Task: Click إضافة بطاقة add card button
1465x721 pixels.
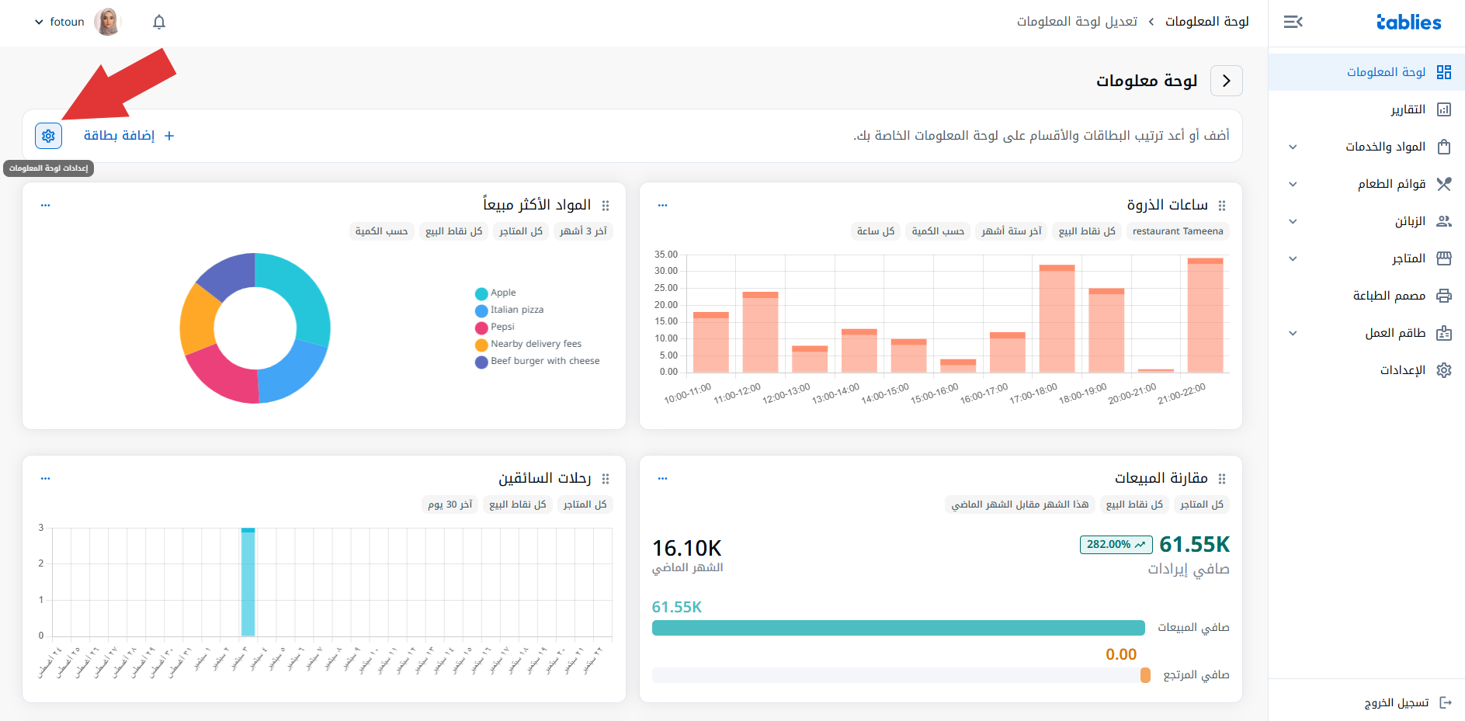Action: click(x=129, y=136)
